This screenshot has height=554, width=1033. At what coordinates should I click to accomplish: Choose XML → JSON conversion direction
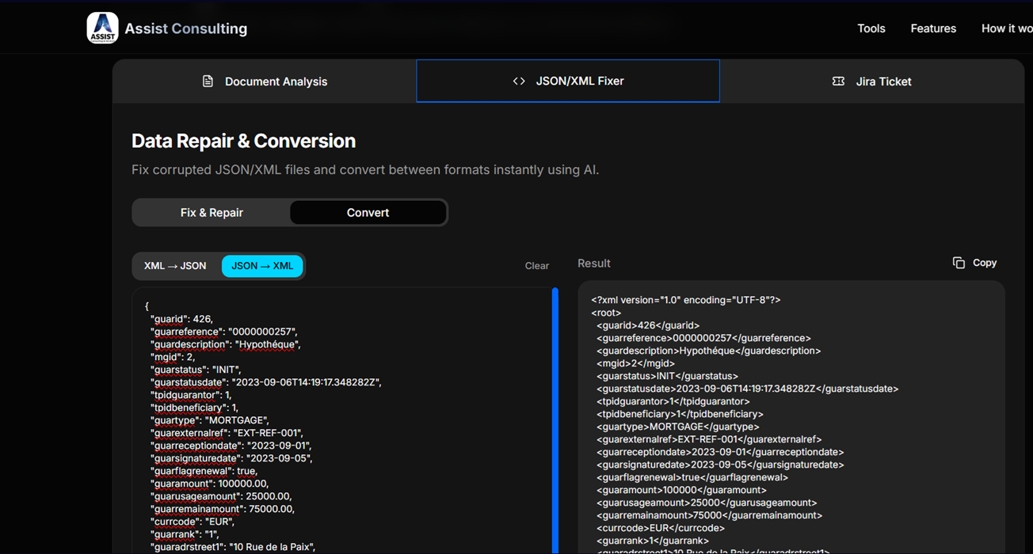(175, 266)
